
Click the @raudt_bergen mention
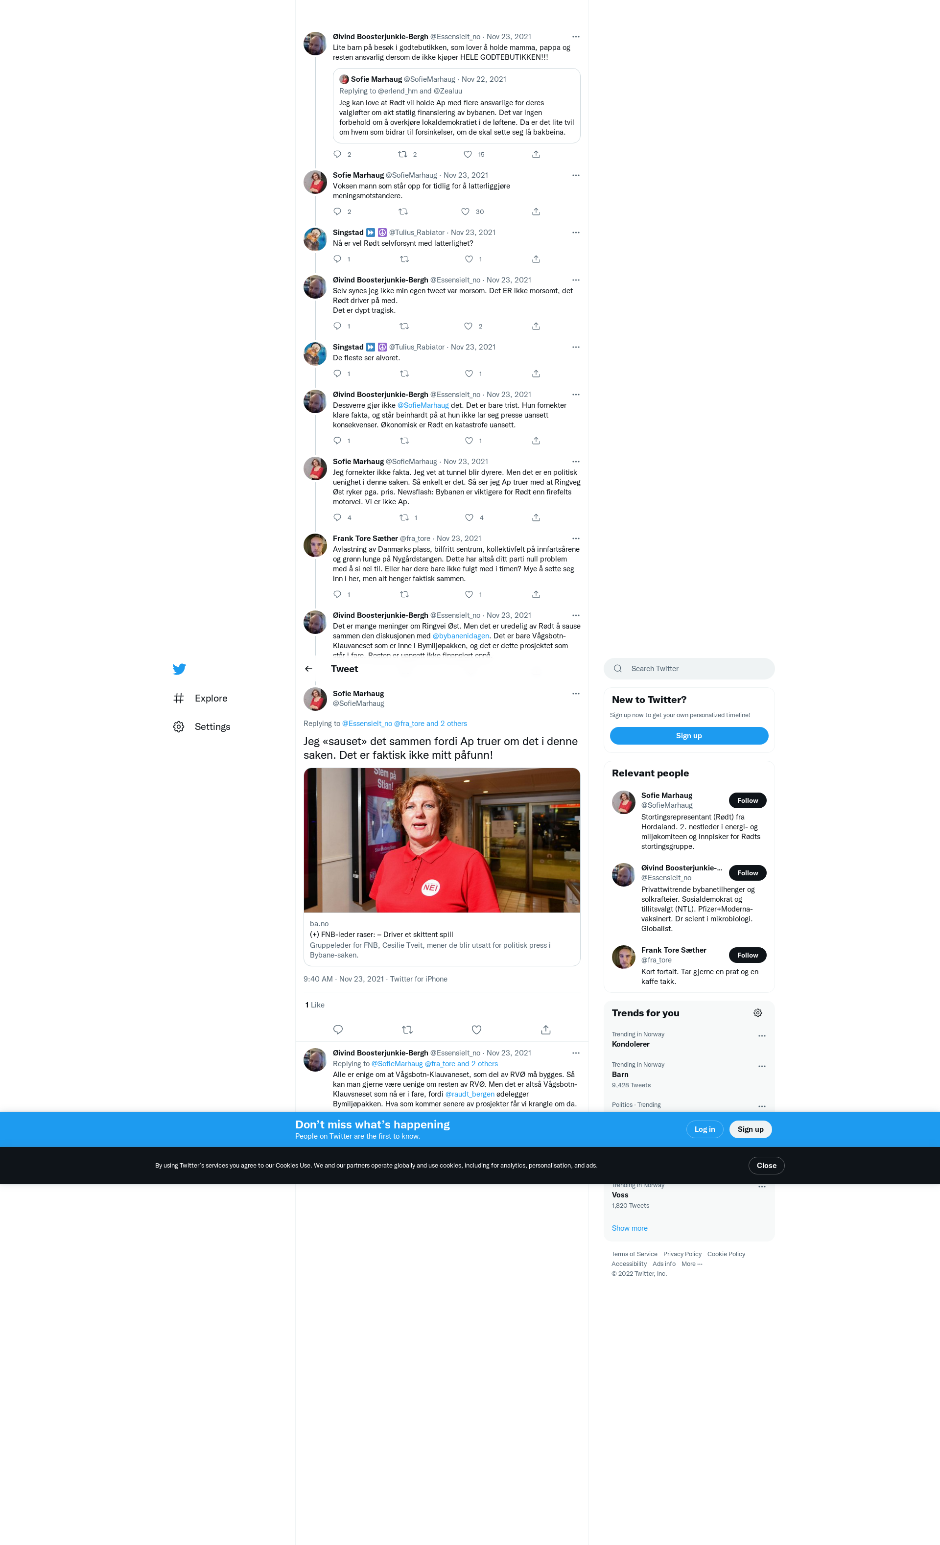click(470, 1094)
